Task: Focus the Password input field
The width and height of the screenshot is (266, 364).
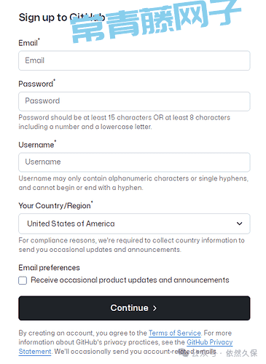Action: click(134, 101)
